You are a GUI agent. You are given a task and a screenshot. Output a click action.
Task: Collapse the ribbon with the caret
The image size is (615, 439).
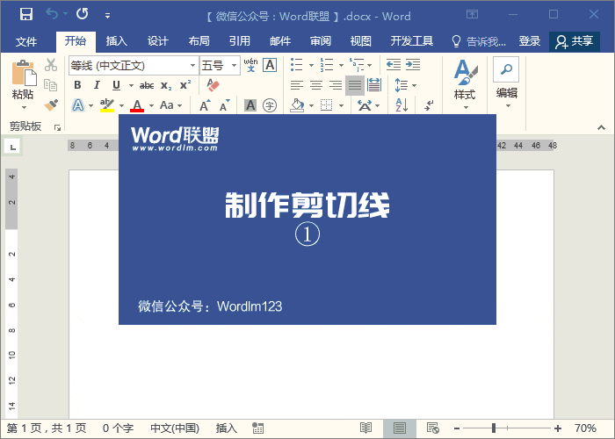click(601, 128)
